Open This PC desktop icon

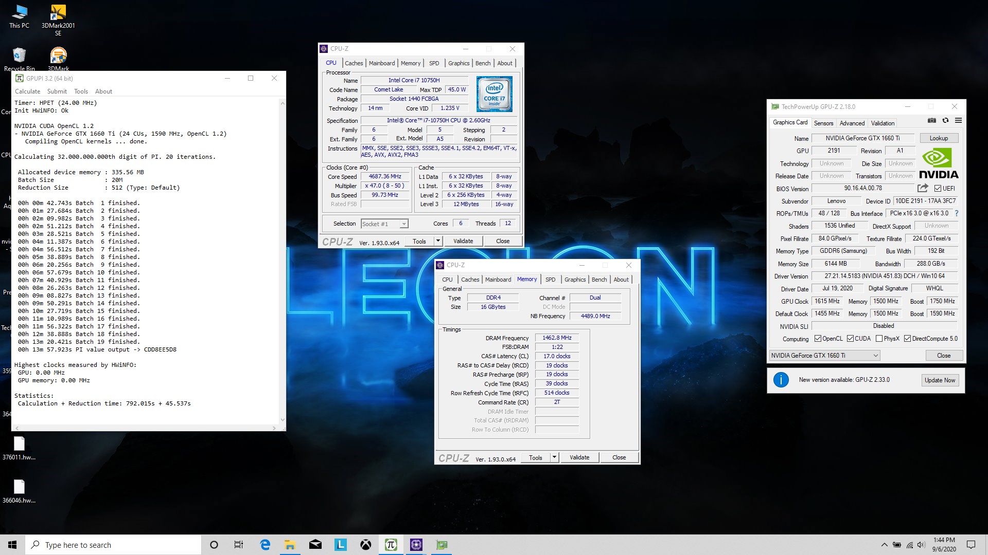pos(19,16)
